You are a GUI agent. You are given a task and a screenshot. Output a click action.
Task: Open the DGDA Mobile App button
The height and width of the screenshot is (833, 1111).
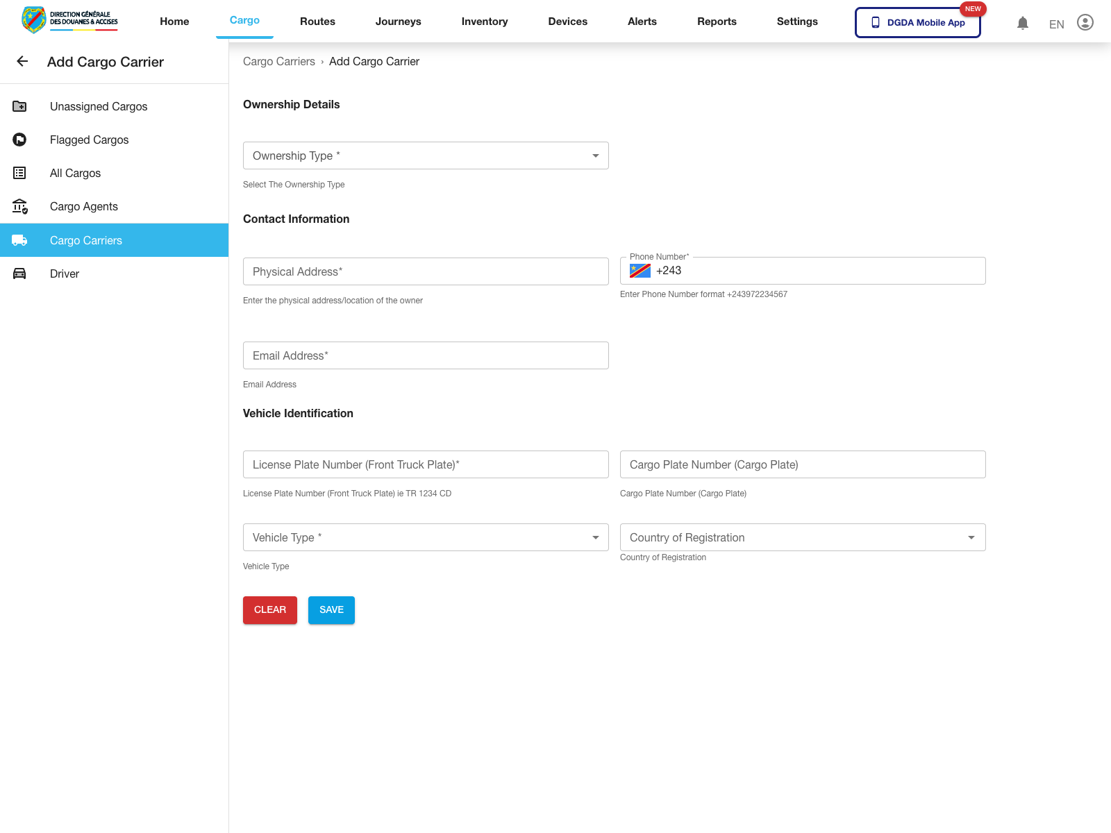[x=917, y=22]
